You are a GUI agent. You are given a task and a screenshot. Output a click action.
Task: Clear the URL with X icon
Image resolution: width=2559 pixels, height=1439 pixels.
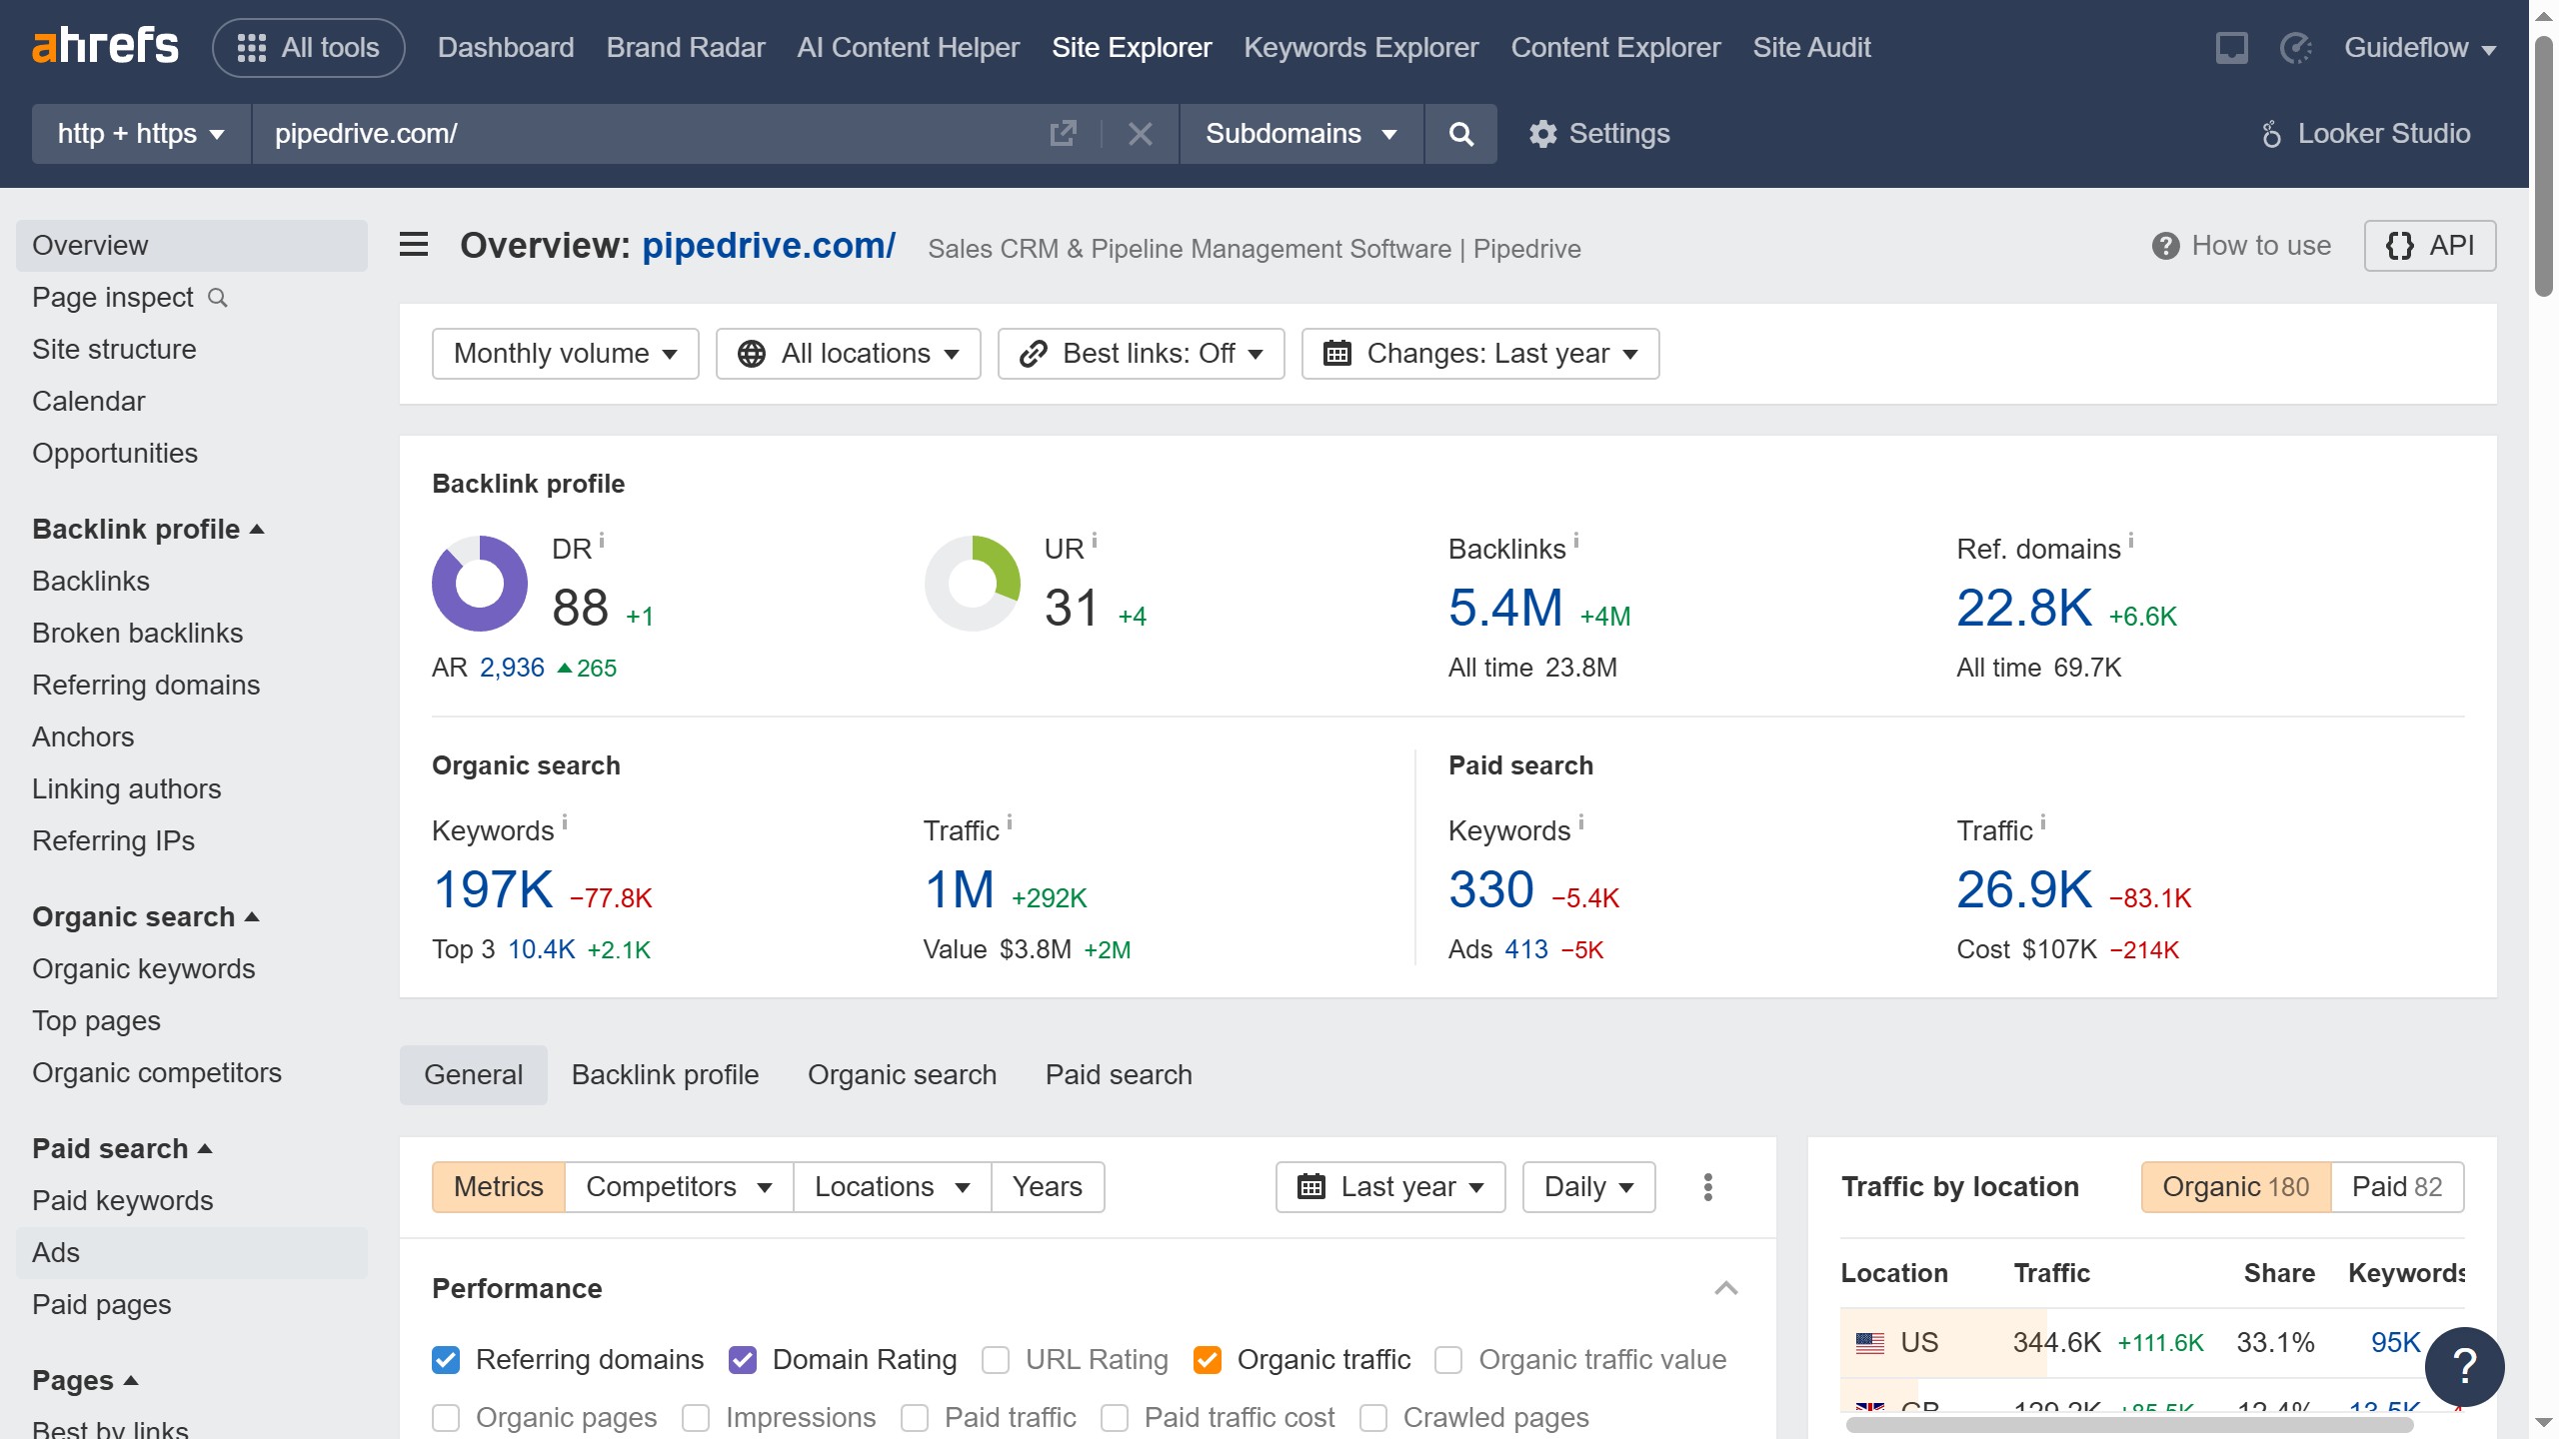coord(1140,134)
